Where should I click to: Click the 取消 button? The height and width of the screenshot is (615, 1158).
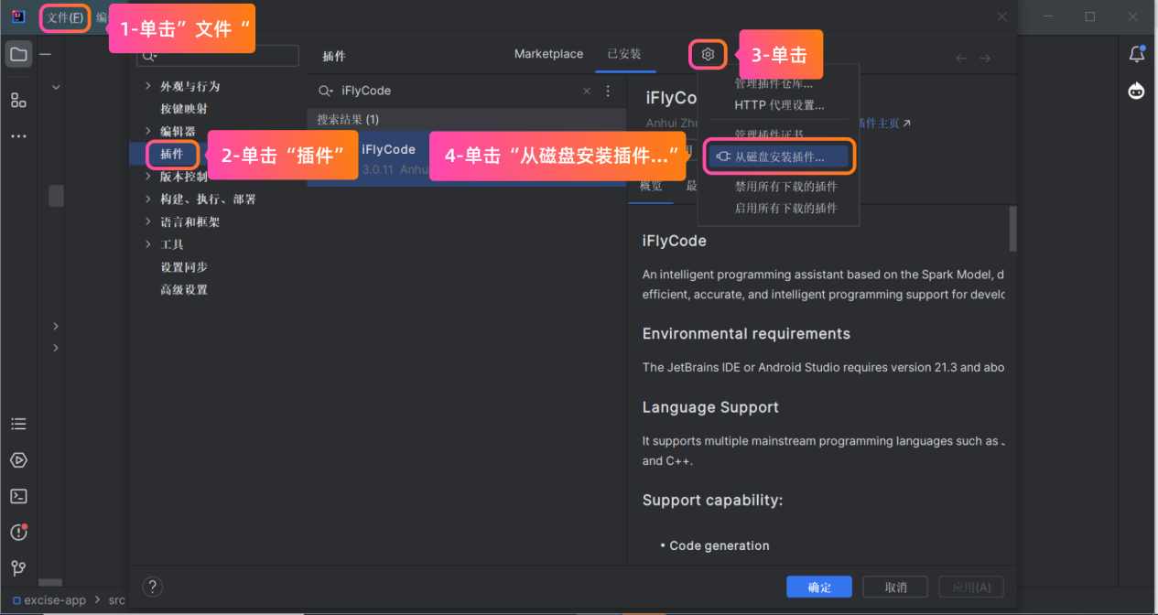pos(896,588)
